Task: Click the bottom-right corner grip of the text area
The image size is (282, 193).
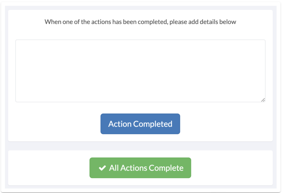Action: [263, 100]
